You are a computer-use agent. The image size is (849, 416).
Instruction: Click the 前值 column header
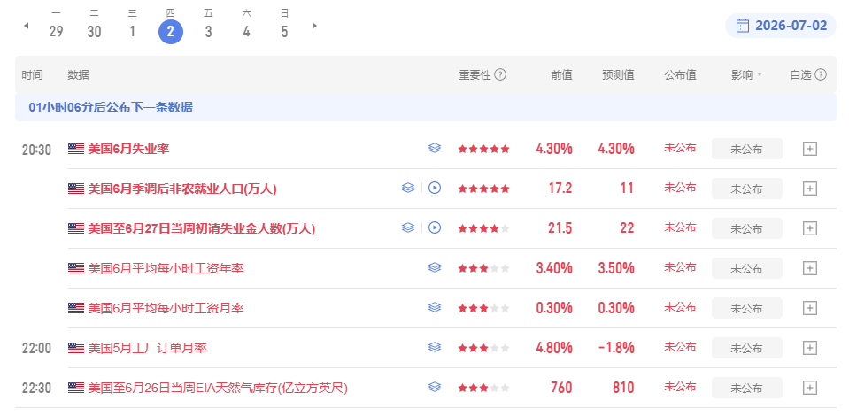[561, 74]
